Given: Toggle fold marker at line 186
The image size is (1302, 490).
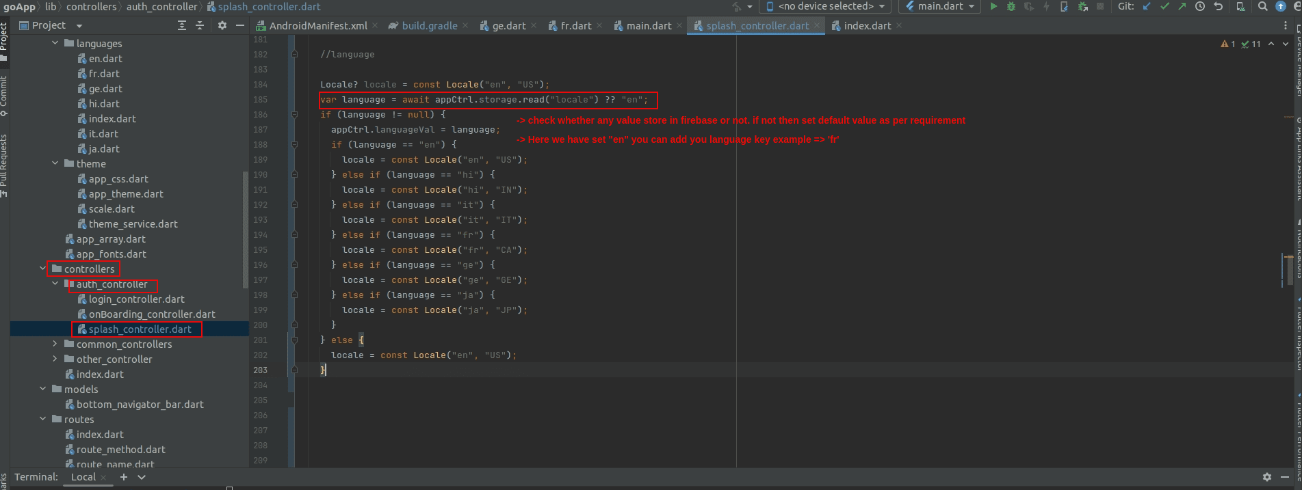Looking at the screenshot, I should 294,115.
